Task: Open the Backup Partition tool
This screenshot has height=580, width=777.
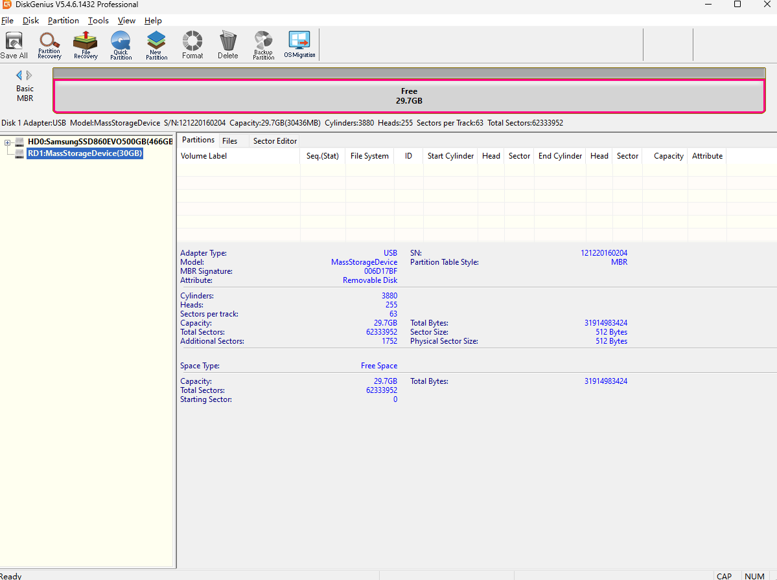Action: [263, 45]
